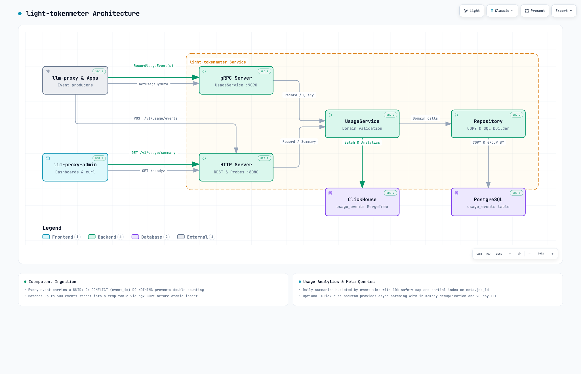The height and width of the screenshot is (374, 581).
Task: Open SRC 2 badge on ClickHouse node
Action: 390,193
